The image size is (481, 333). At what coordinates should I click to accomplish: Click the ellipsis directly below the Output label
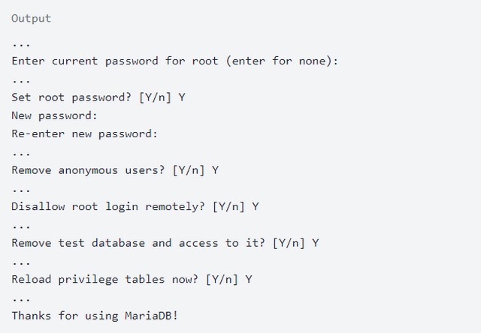21,43
